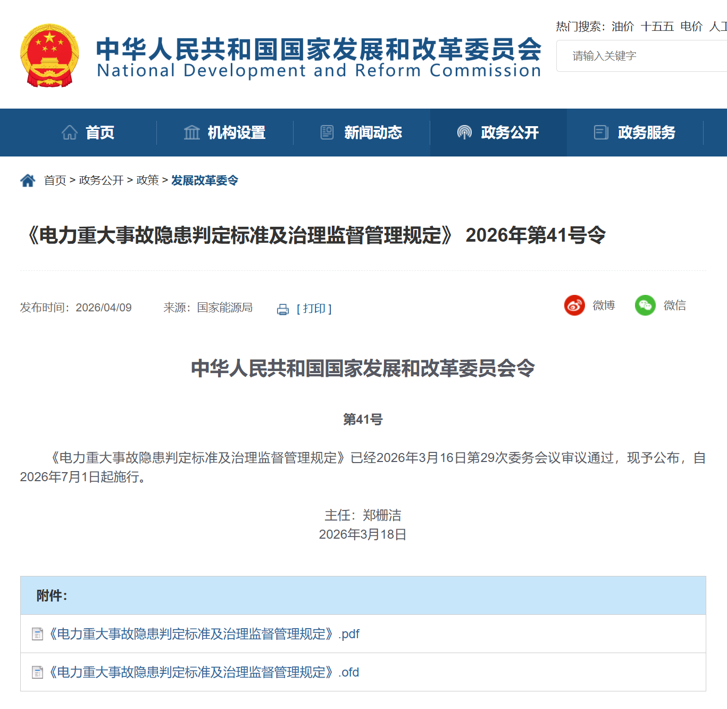The height and width of the screenshot is (709, 727).
Task: Share the article via the Weibo icon
Action: pyautogui.click(x=574, y=305)
